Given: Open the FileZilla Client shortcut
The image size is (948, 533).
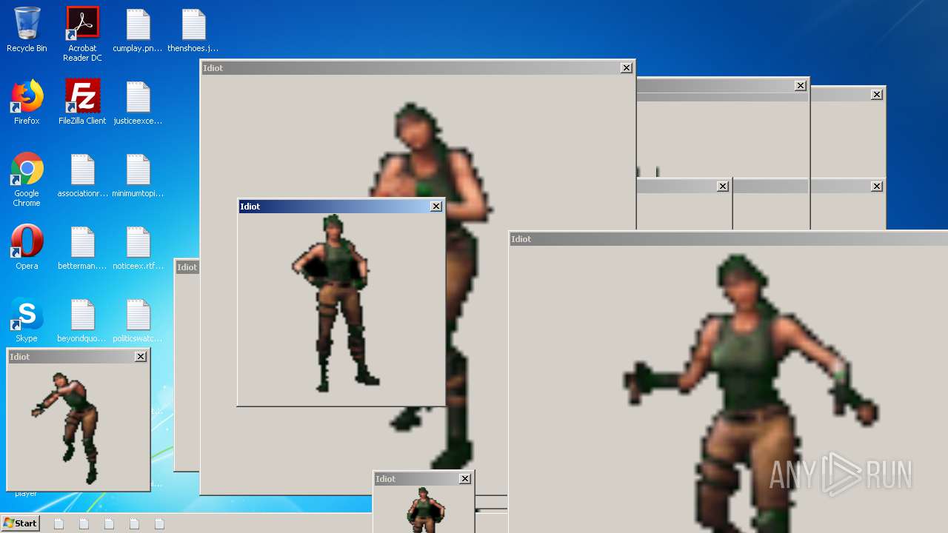Looking at the screenshot, I should point(82,102).
